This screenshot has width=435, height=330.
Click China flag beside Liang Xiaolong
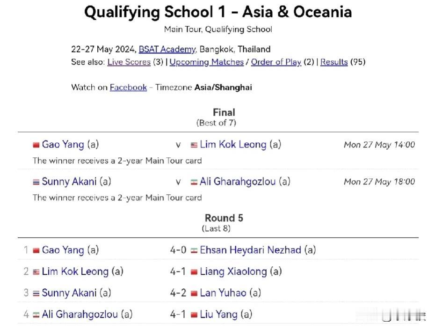click(x=194, y=272)
